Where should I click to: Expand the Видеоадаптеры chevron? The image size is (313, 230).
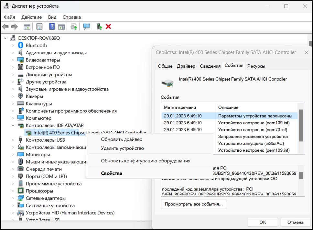(13, 60)
